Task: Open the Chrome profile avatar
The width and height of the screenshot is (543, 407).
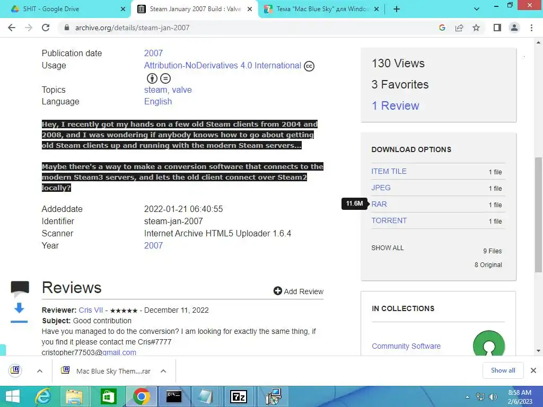Action: [514, 28]
